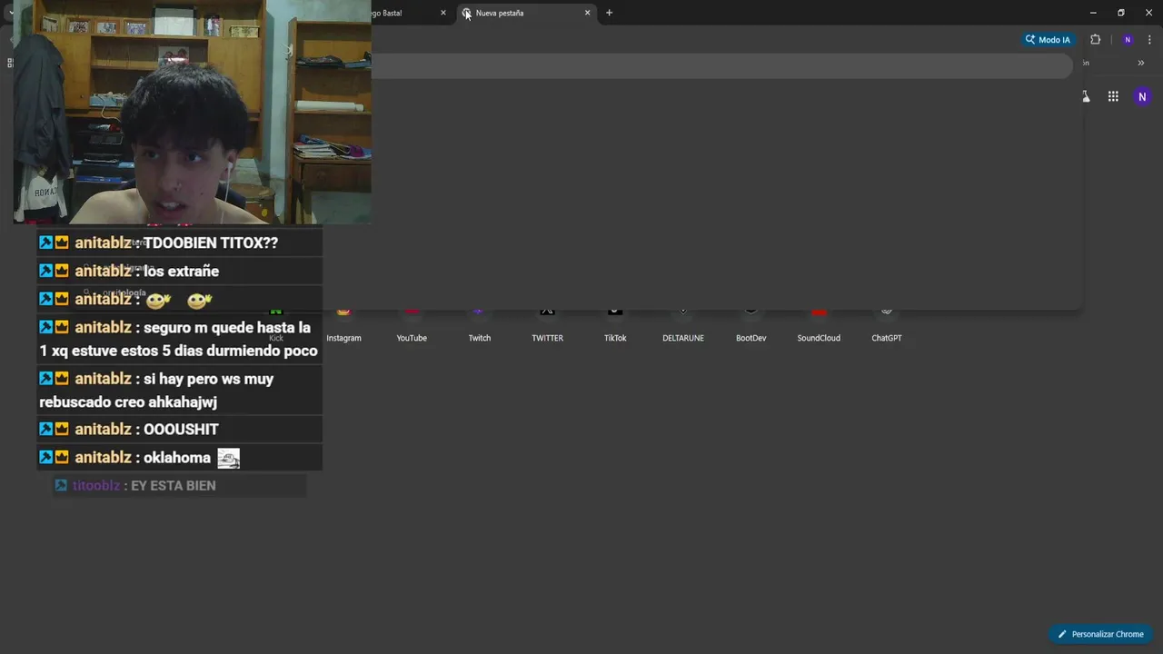1163x654 pixels.
Task: Open the TWITTER shortcut
Action: coord(547,324)
